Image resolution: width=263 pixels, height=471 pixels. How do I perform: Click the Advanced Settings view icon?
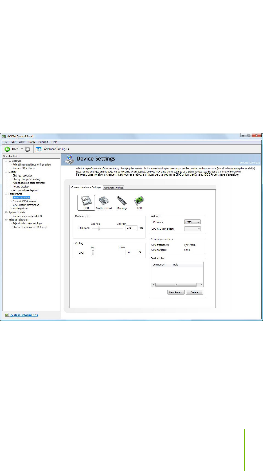click(x=39, y=149)
